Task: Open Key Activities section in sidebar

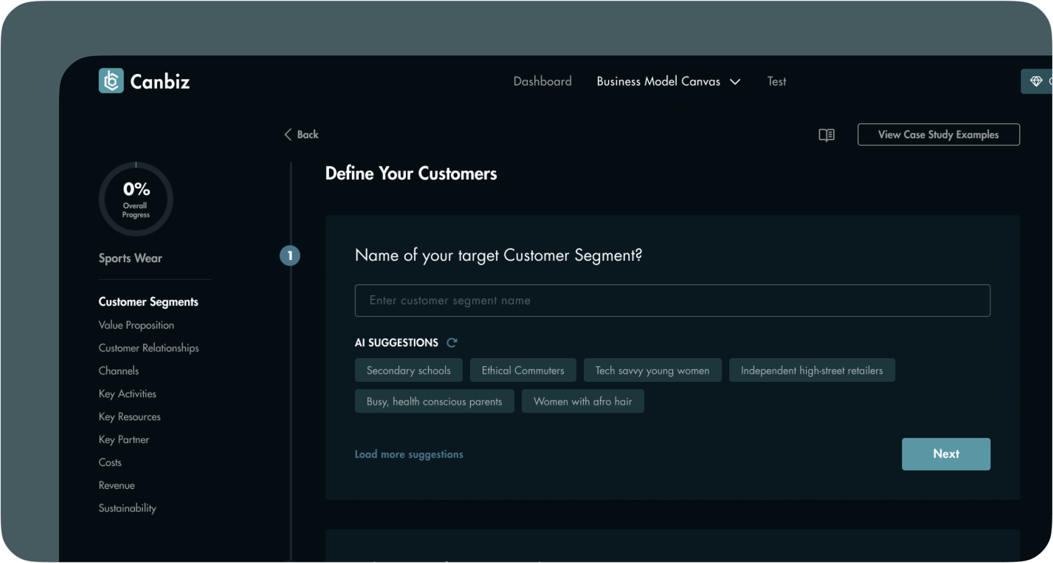Action: tap(127, 394)
